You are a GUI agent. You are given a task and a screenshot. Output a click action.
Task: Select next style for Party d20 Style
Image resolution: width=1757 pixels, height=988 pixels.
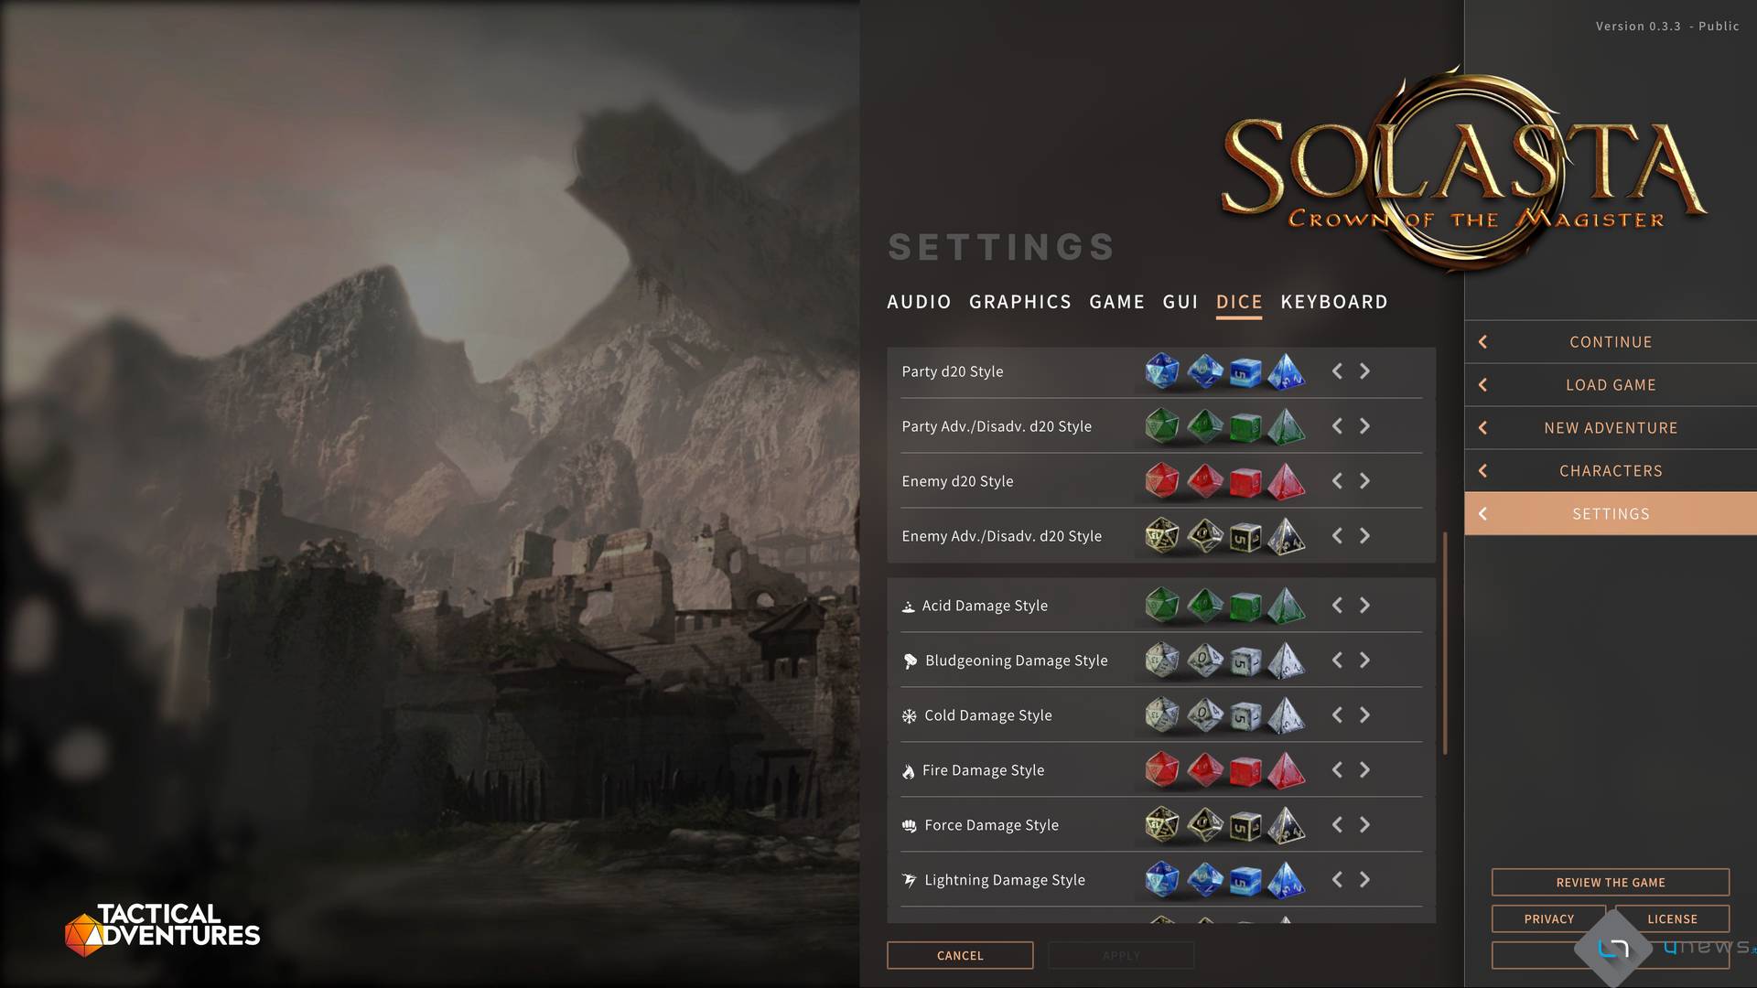click(1364, 371)
